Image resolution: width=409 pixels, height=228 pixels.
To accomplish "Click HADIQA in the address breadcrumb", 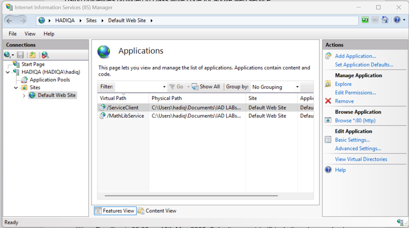I will [x=65, y=21].
